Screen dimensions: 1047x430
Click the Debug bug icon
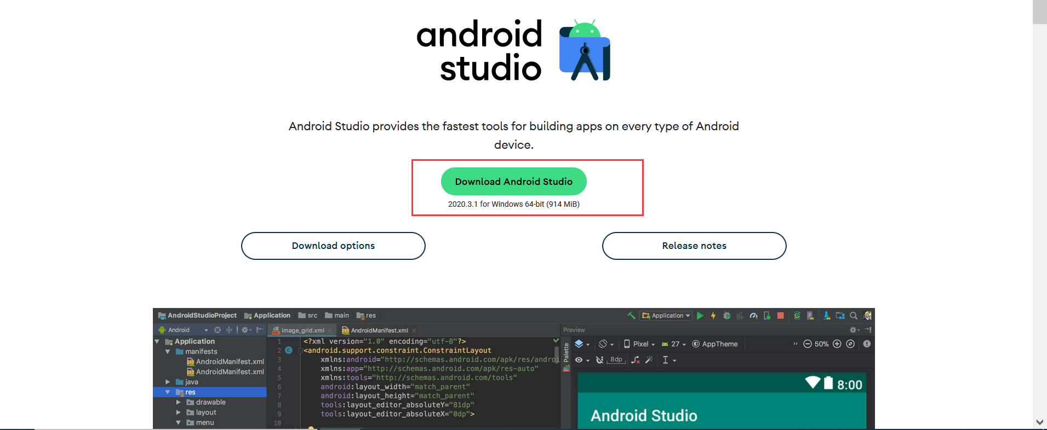tap(726, 316)
